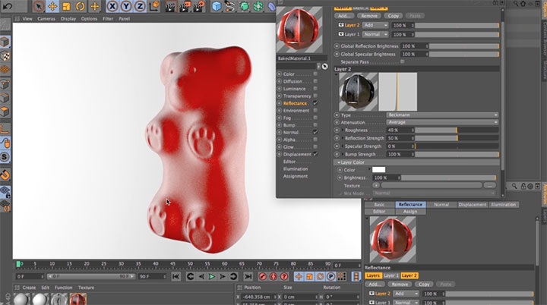Open the viewport Display menu
The image size is (547, 305).
coord(68,19)
